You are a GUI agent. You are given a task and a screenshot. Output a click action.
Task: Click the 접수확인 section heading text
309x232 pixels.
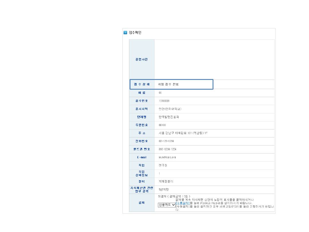pos(135,33)
